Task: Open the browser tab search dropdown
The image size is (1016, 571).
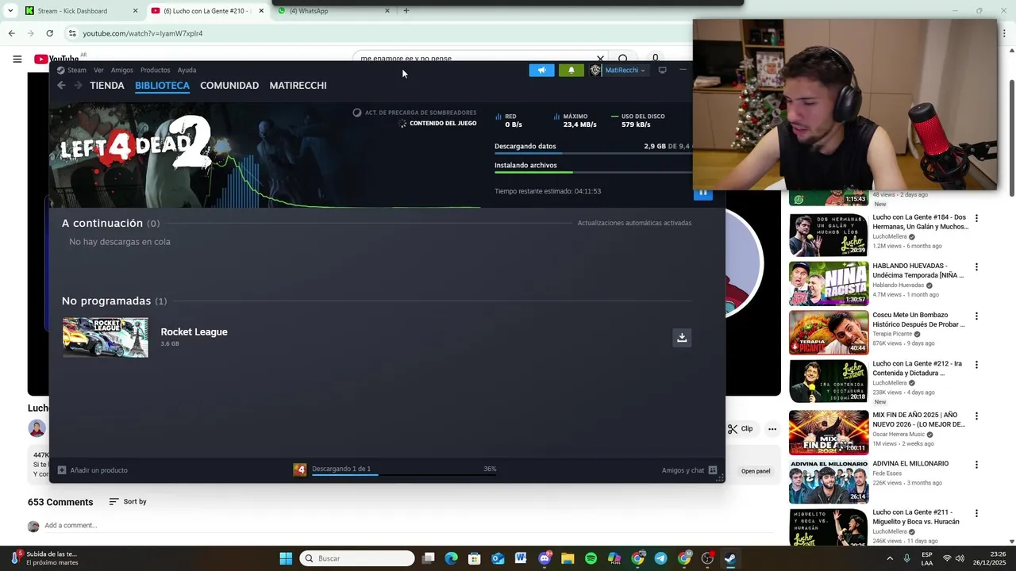Action: [10, 11]
